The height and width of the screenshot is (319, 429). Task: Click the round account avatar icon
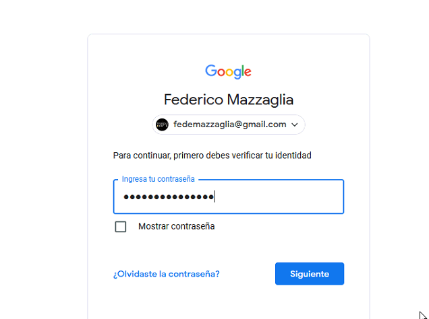162,125
